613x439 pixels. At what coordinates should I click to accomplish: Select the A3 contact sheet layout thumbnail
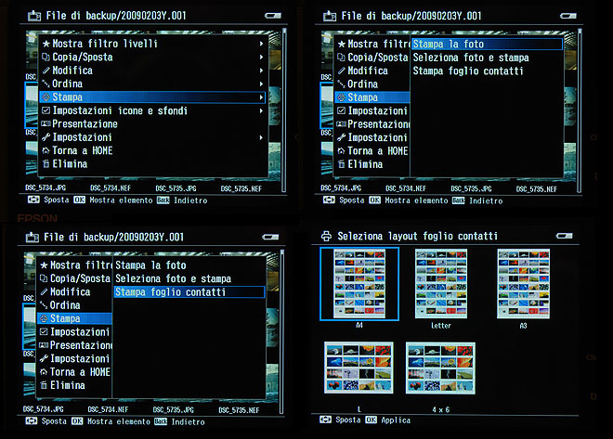click(x=524, y=284)
